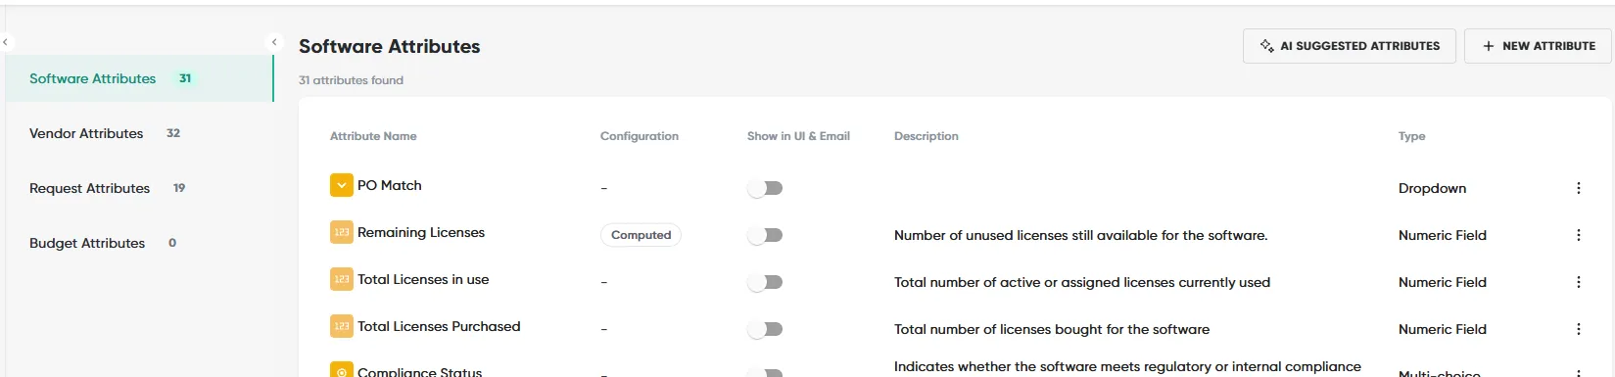This screenshot has height=377, width=1615.
Task: Click the Remaining Licenses numeric type icon
Action: pyautogui.click(x=341, y=232)
